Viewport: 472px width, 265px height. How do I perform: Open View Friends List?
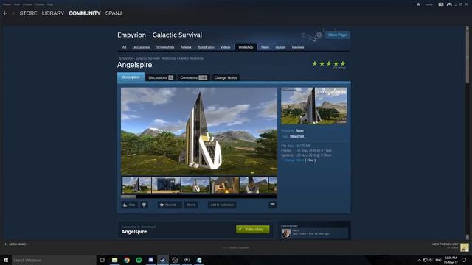(445, 244)
